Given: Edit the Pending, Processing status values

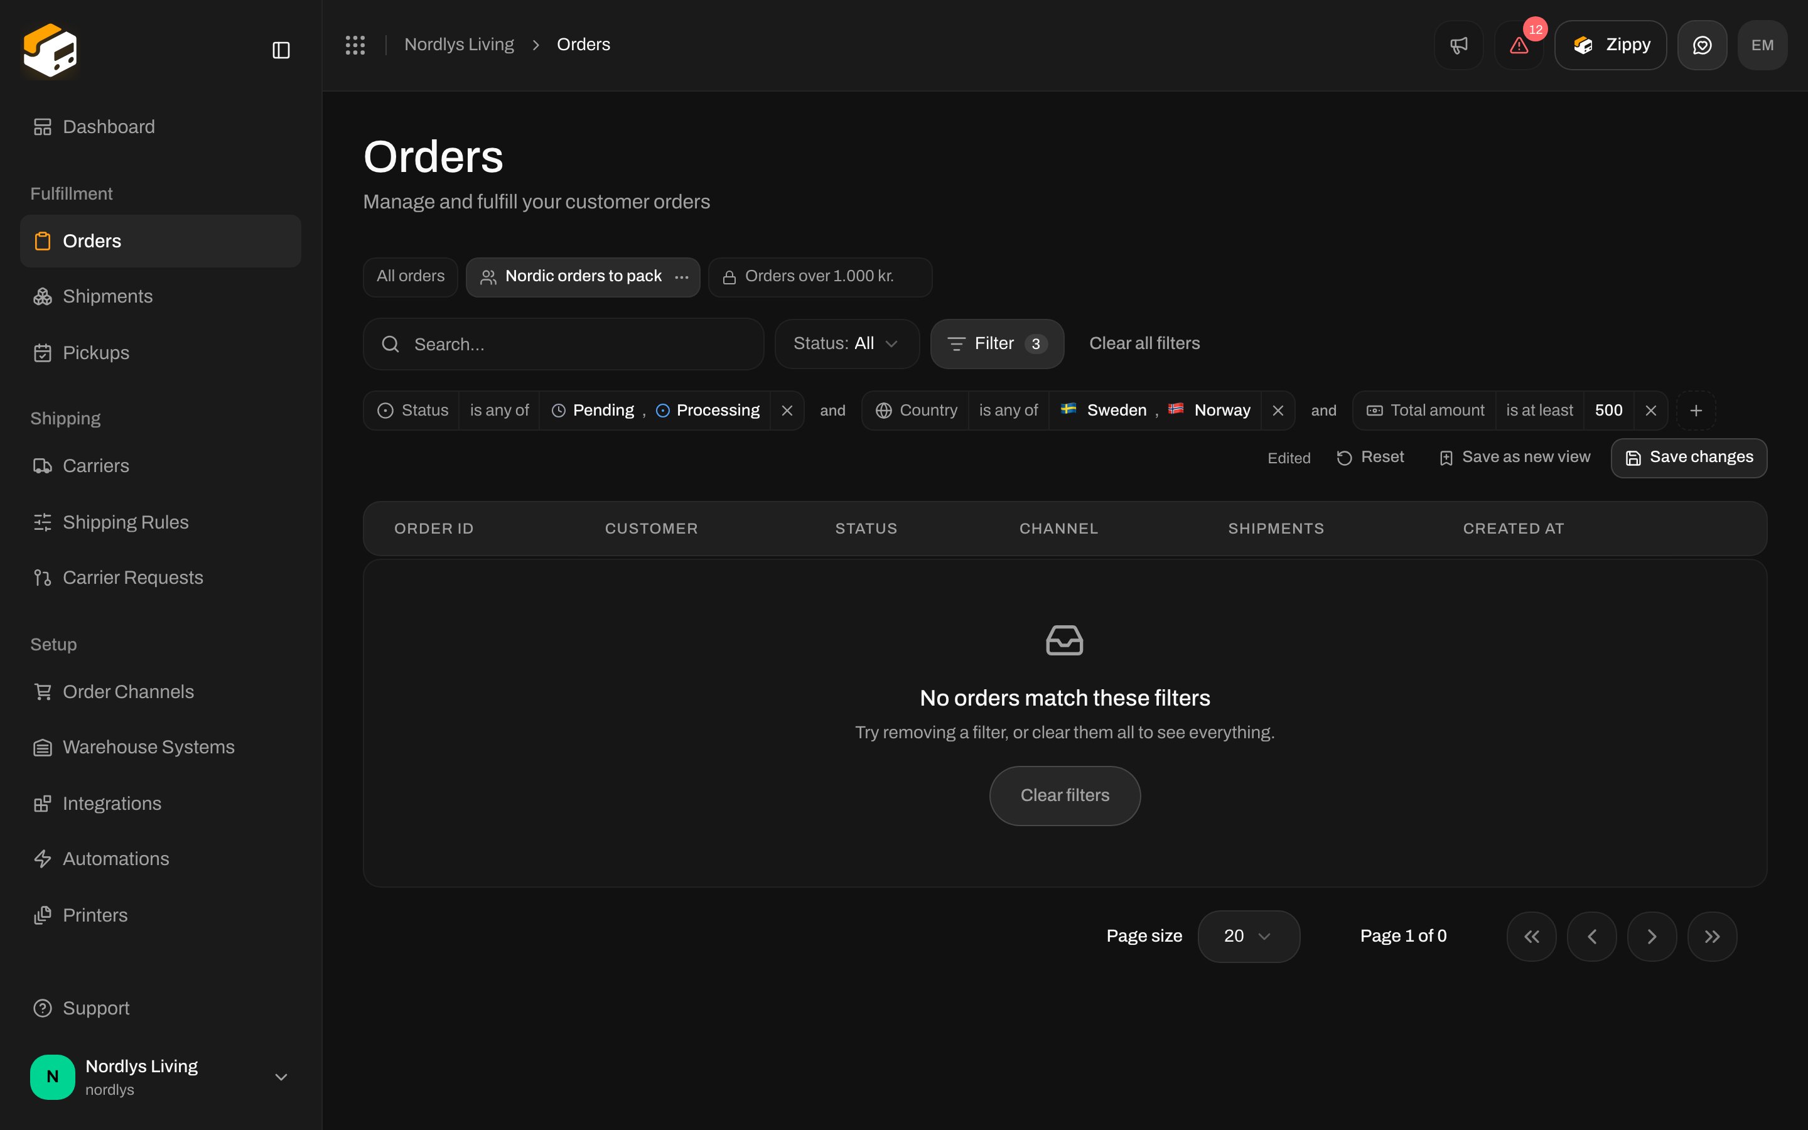Looking at the screenshot, I should pos(655,411).
